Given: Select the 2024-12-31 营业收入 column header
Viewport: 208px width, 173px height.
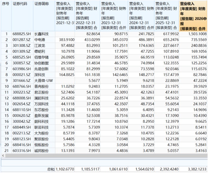Looking at the screenshot, I should tap(141, 16).
